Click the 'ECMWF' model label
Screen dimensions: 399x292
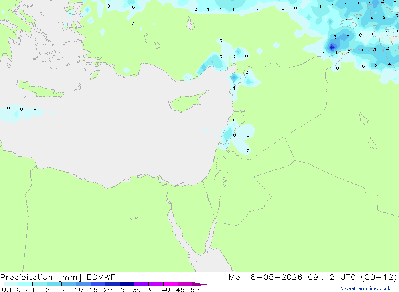pos(101,277)
